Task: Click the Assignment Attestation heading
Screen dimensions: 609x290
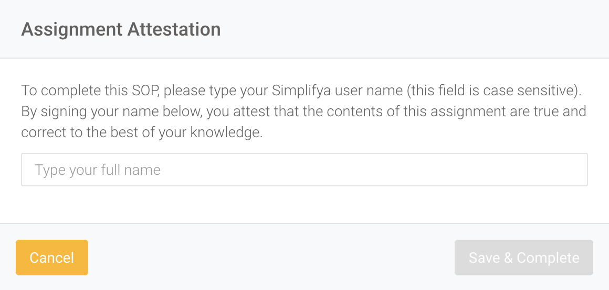Action: (x=121, y=29)
